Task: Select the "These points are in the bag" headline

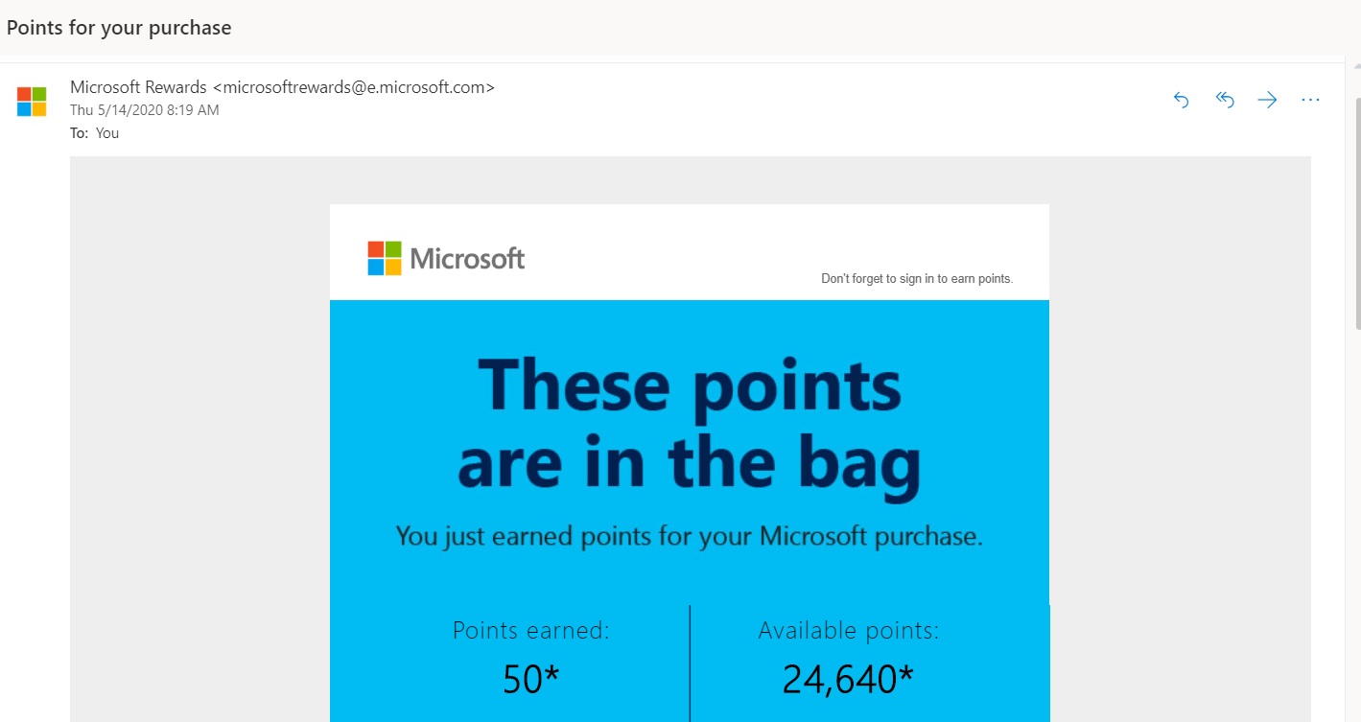Action: pos(690,424)
